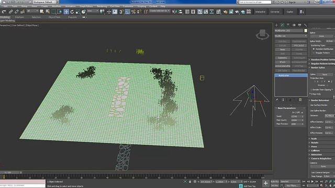This screenshot has width=335, height=188.
Task: Open Utilities wrench panel tab
Action: click(306, 25)
